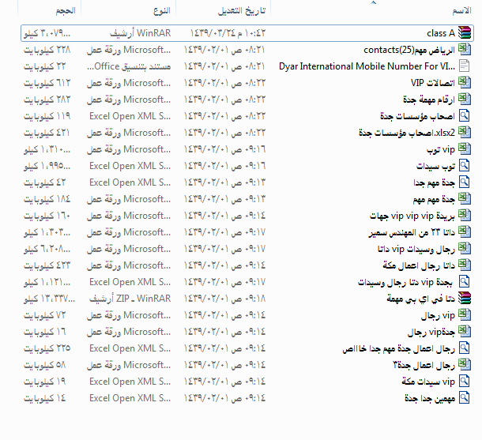
Task: Sort by تاريخ التعديل column header
Action: [x=241, y=13]
